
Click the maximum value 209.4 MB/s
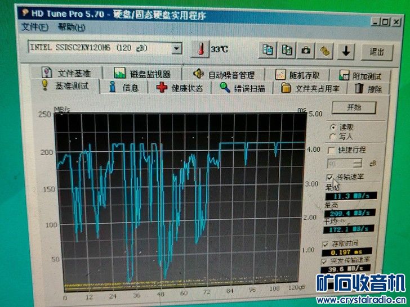click(350, 213)
